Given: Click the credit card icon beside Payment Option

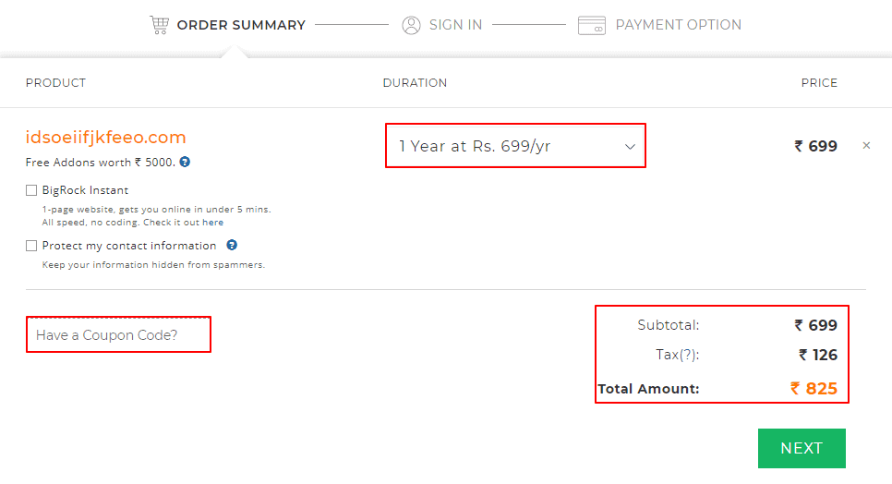Looking at the screenshot, I should [592, 25].
